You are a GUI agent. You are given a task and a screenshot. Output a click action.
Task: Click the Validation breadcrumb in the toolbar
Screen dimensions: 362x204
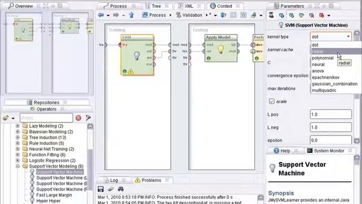coord(189,15)
